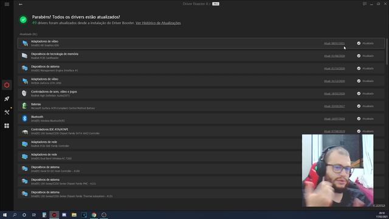
Task: Select the Controladores IDE ATA/ATAPI row title
Action: [49, 130]
